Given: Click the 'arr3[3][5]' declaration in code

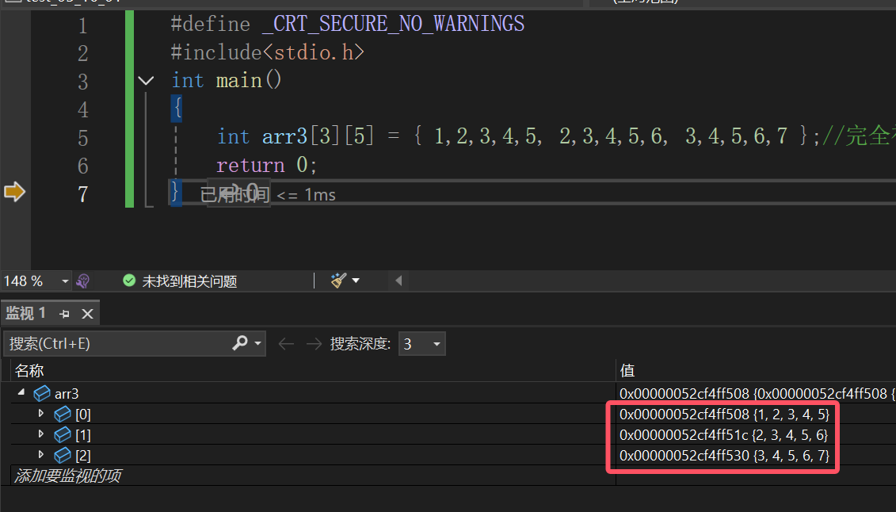Looking at the screenshot, I should (x=318, y=136).
